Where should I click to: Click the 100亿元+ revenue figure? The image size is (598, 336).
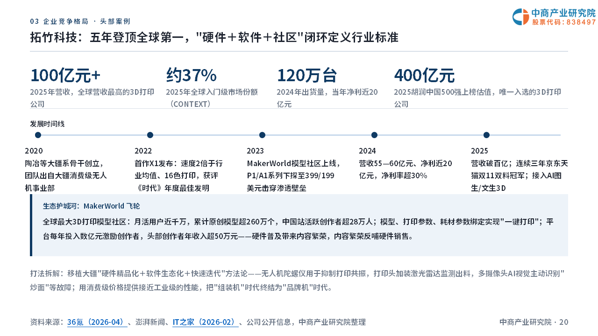pyautogui.click(x=65, y=75)
